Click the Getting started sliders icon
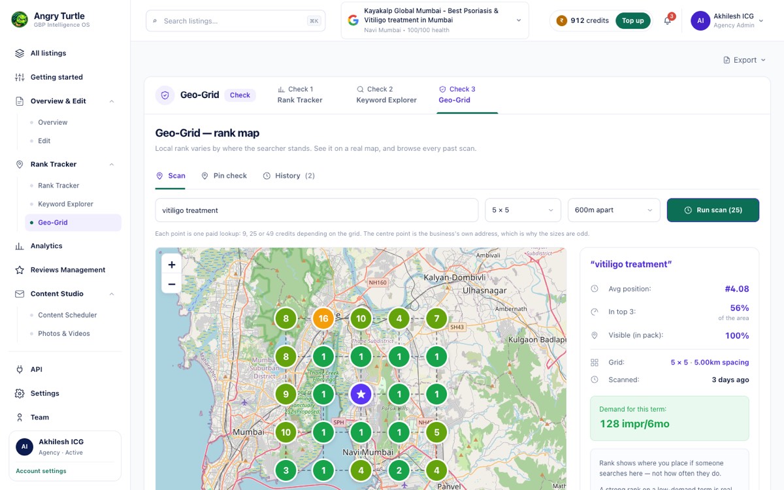784x490 pixels. [20, 77]
